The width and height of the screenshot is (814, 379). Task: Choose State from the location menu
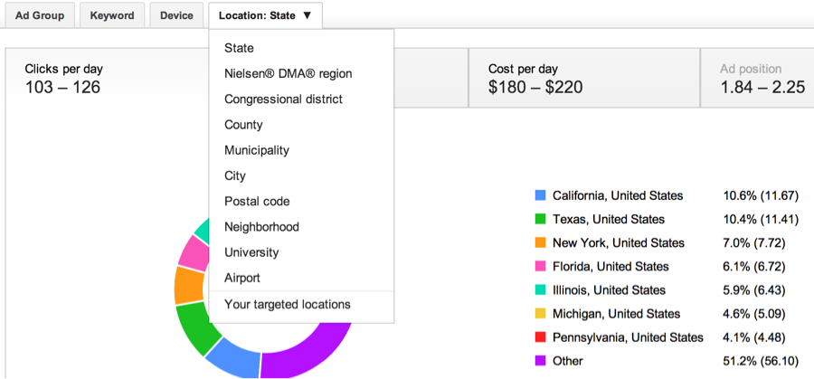point(239,48)
